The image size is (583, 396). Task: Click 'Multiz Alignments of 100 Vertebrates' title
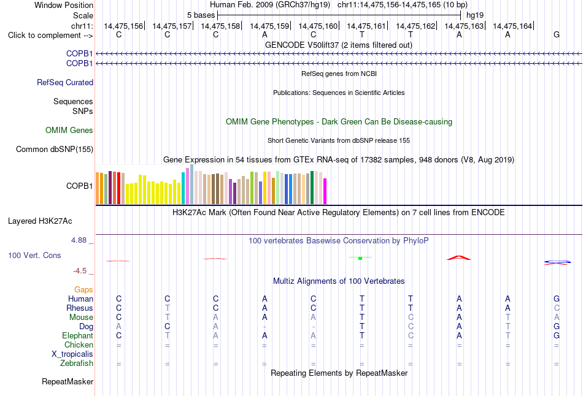(x=339, y=281)
